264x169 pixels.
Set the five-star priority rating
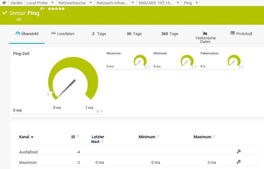56,9
